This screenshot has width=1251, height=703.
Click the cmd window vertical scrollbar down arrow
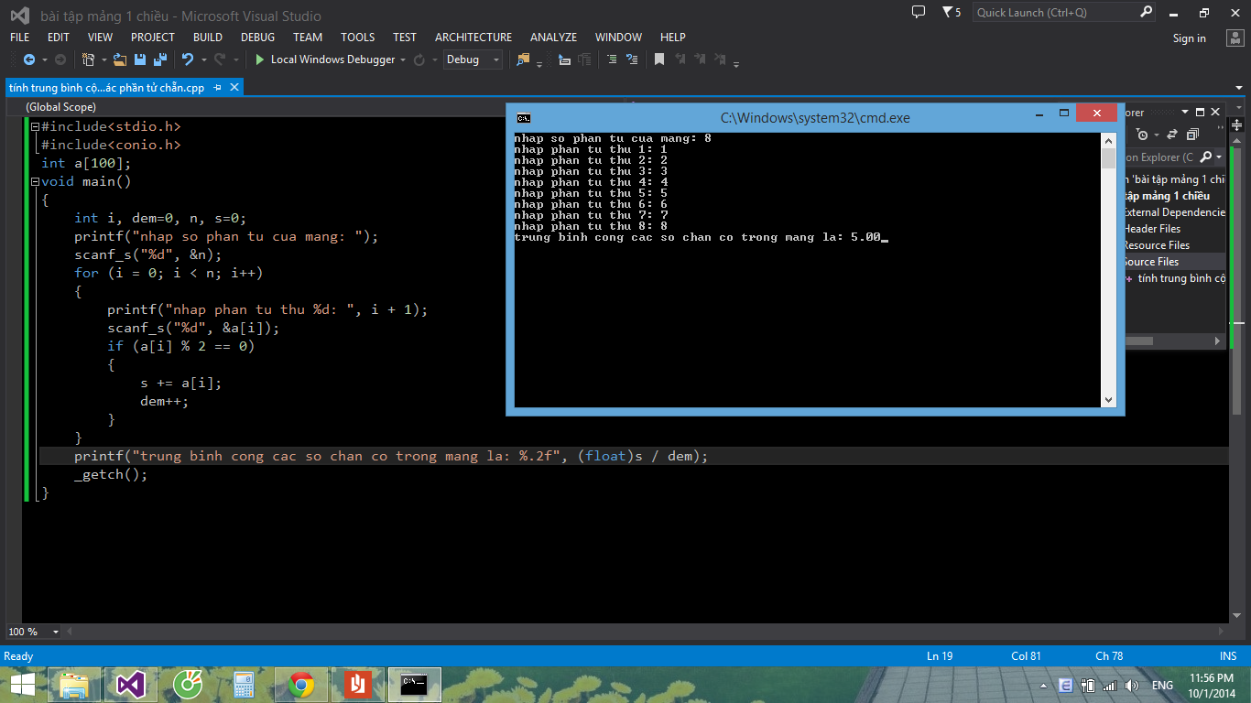coord(1108,400)
